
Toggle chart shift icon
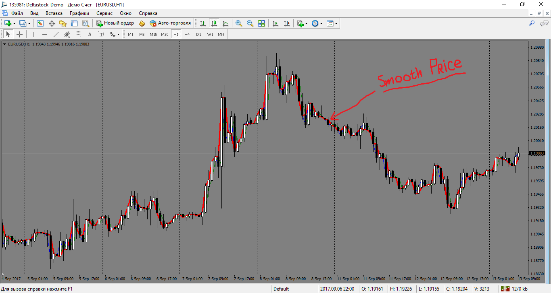pos(287,23)
